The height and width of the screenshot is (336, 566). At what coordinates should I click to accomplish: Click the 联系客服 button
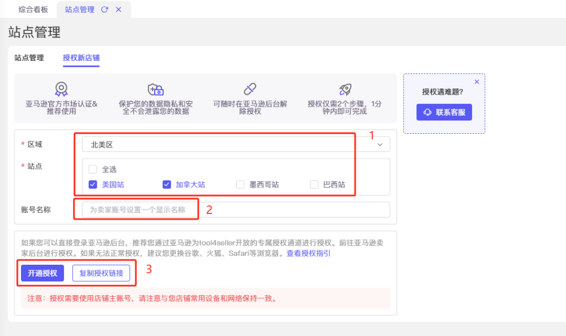(444, 112)
